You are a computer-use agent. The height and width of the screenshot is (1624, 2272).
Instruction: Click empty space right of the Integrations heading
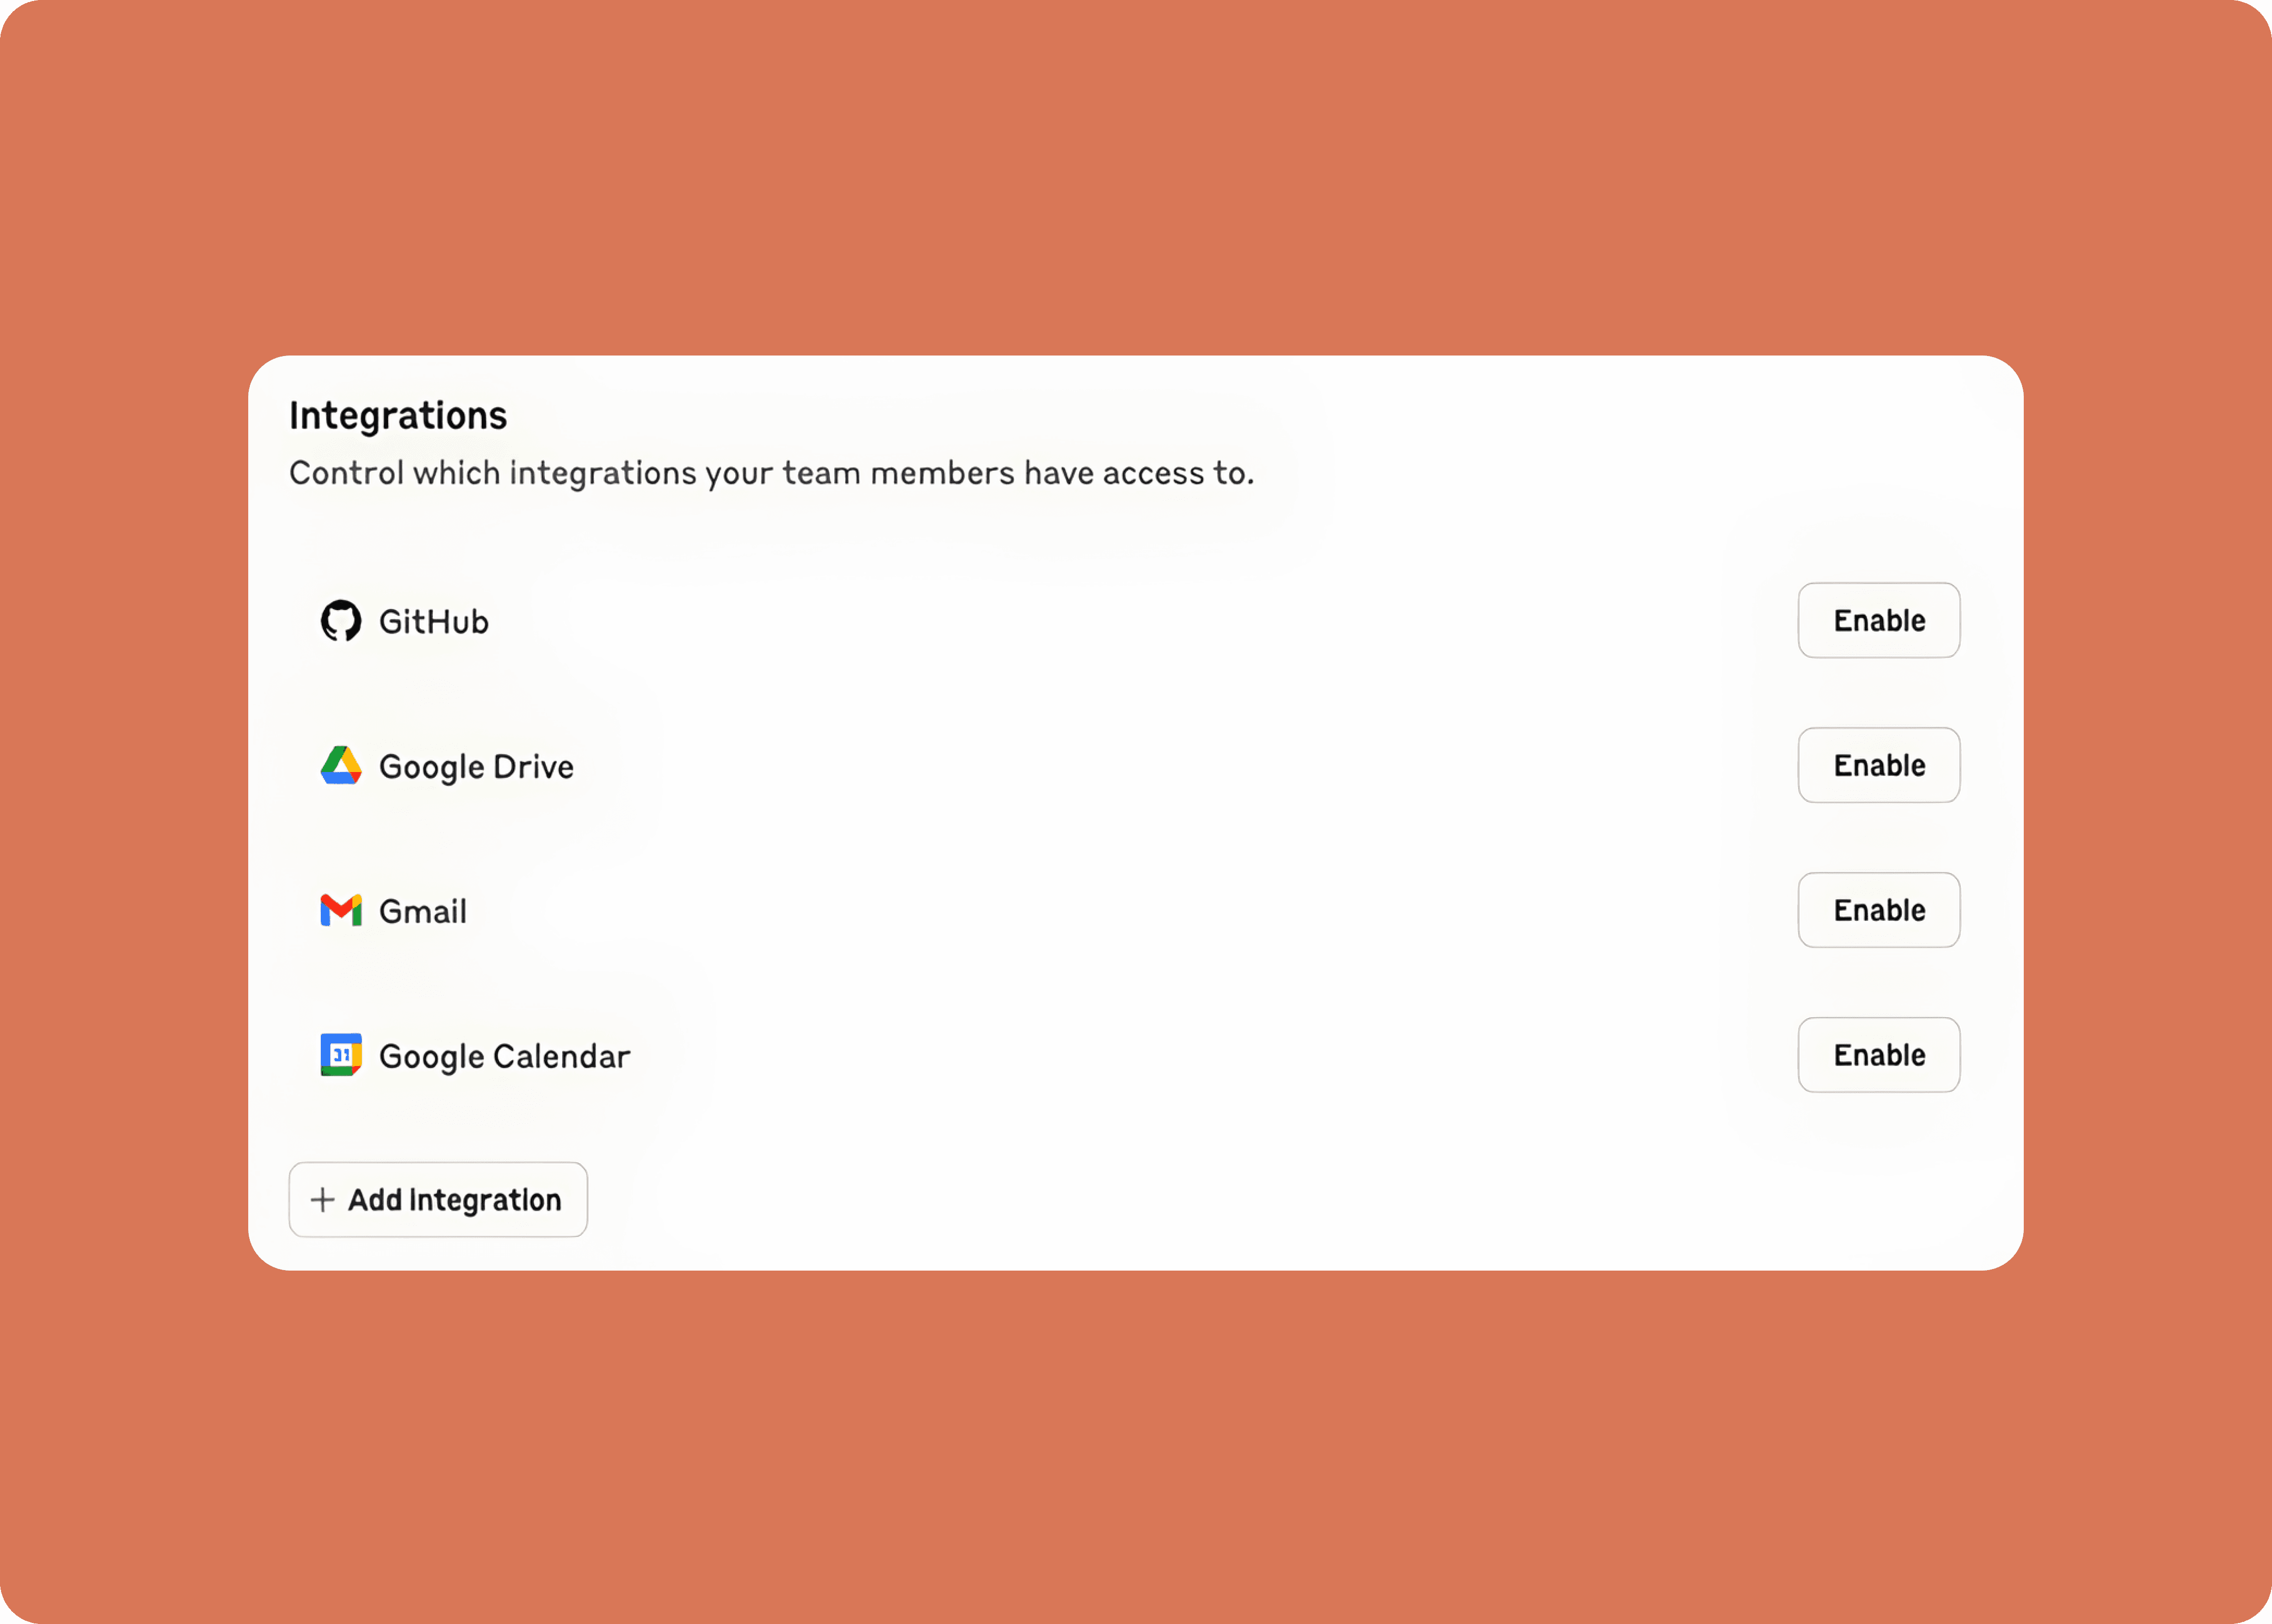(x=1200, y=416)
